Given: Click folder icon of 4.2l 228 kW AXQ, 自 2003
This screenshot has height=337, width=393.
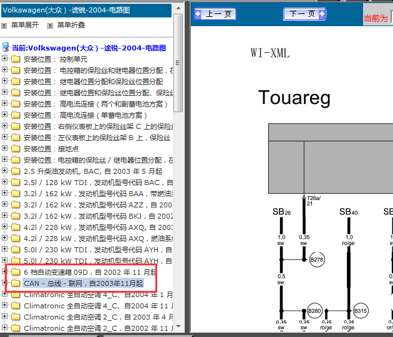Looking at the screenshot, I should [x=16, y=227].
